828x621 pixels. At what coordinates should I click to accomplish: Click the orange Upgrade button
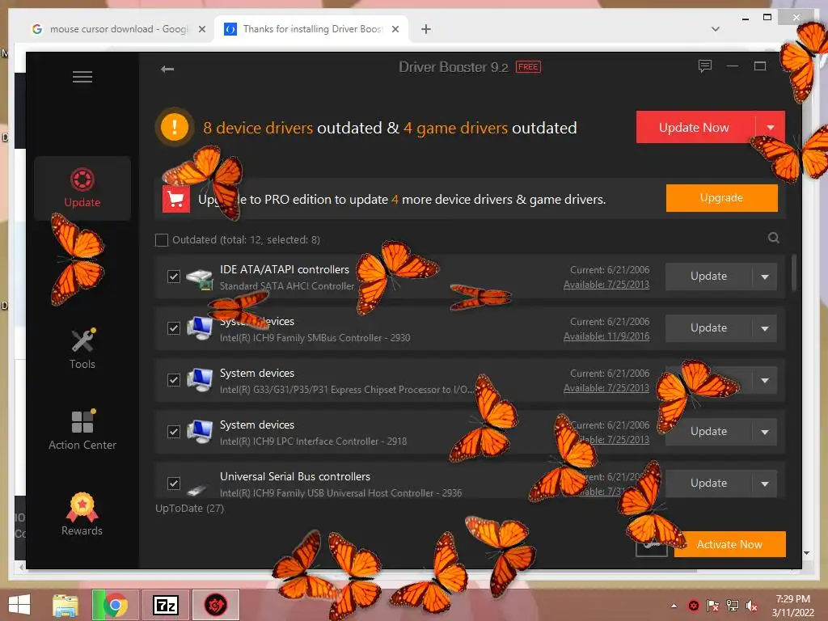click(x=721, y=198)
